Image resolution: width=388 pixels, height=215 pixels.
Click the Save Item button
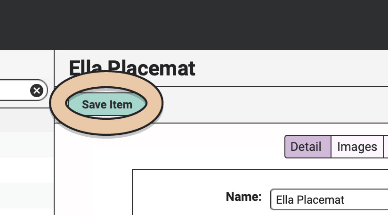[x=106, y=104]
